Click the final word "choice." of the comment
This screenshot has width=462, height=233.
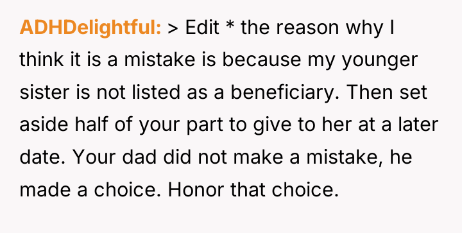(x=305, y=189)
